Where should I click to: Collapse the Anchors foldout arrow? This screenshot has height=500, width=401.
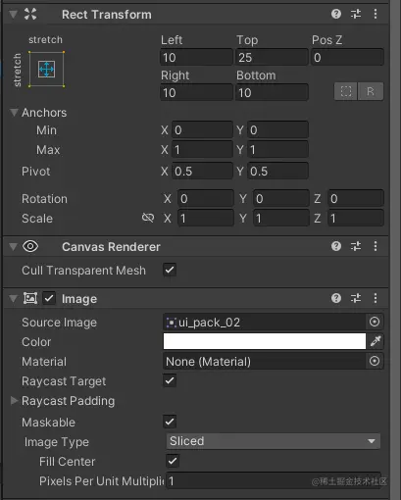pyautogui.click(x=14, y=113)
